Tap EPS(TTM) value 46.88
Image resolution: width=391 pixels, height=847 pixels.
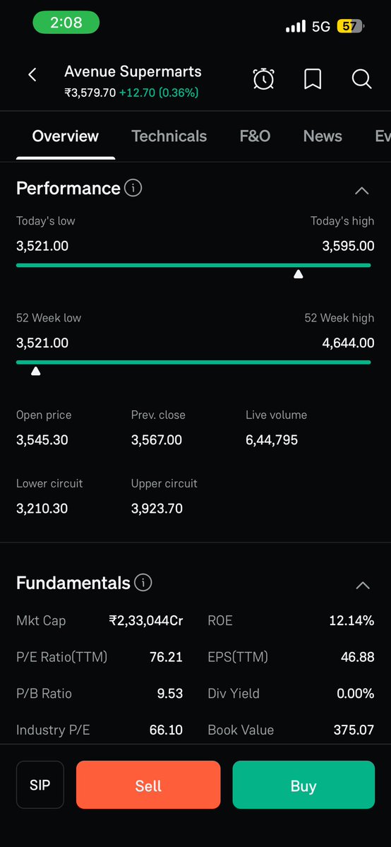click(x=358, y=658)
